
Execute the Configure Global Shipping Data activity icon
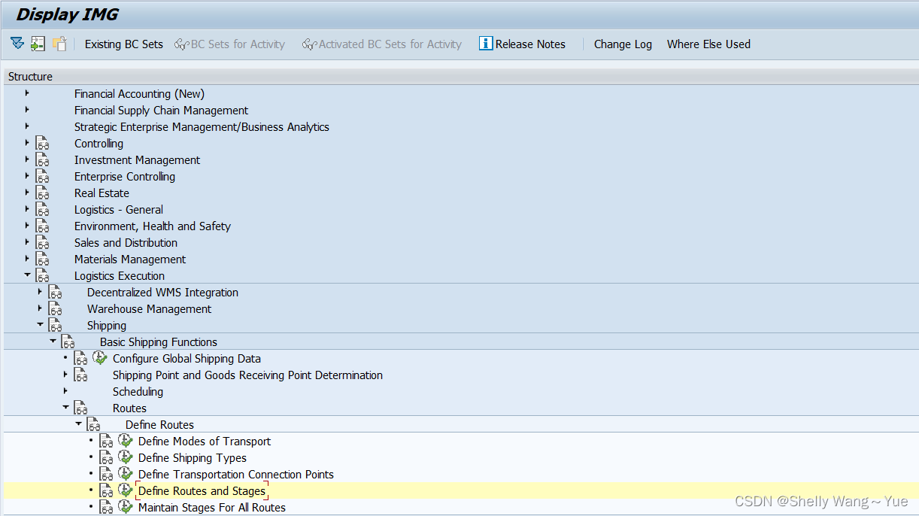[x=100, y=358]
